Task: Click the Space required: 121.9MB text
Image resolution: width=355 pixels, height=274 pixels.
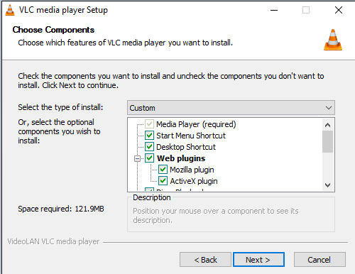Action: pyautogui.click(x=61, y=209)
